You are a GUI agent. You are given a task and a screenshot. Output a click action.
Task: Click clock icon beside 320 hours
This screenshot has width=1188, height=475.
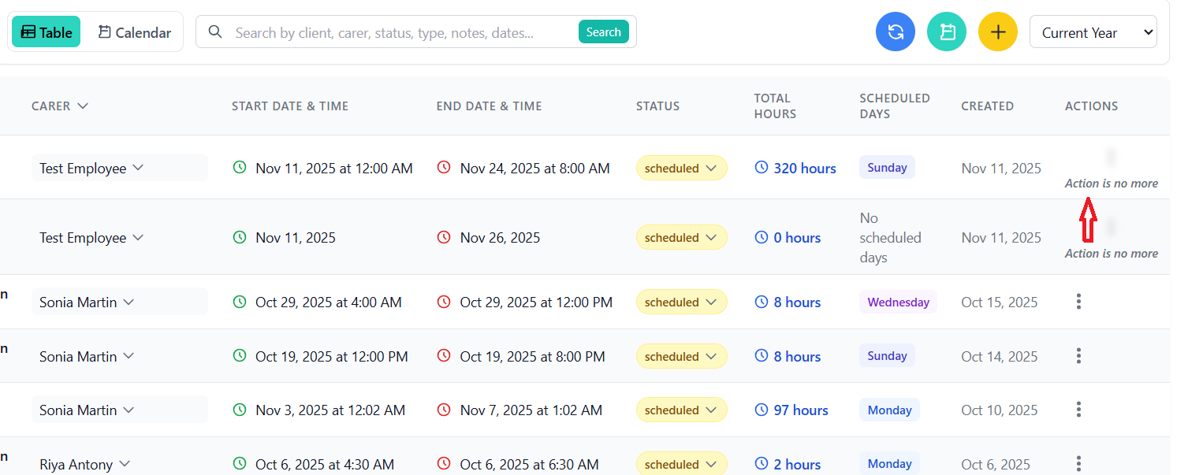click(x=762, y=168)
